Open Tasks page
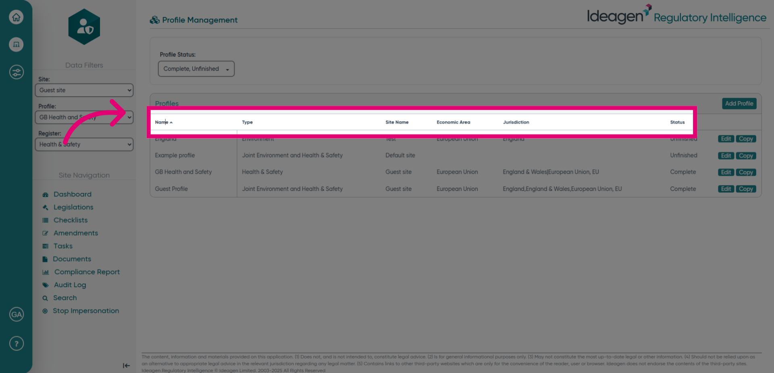The height and width of the screenshot is (373, 774). (x=63, y=246)
